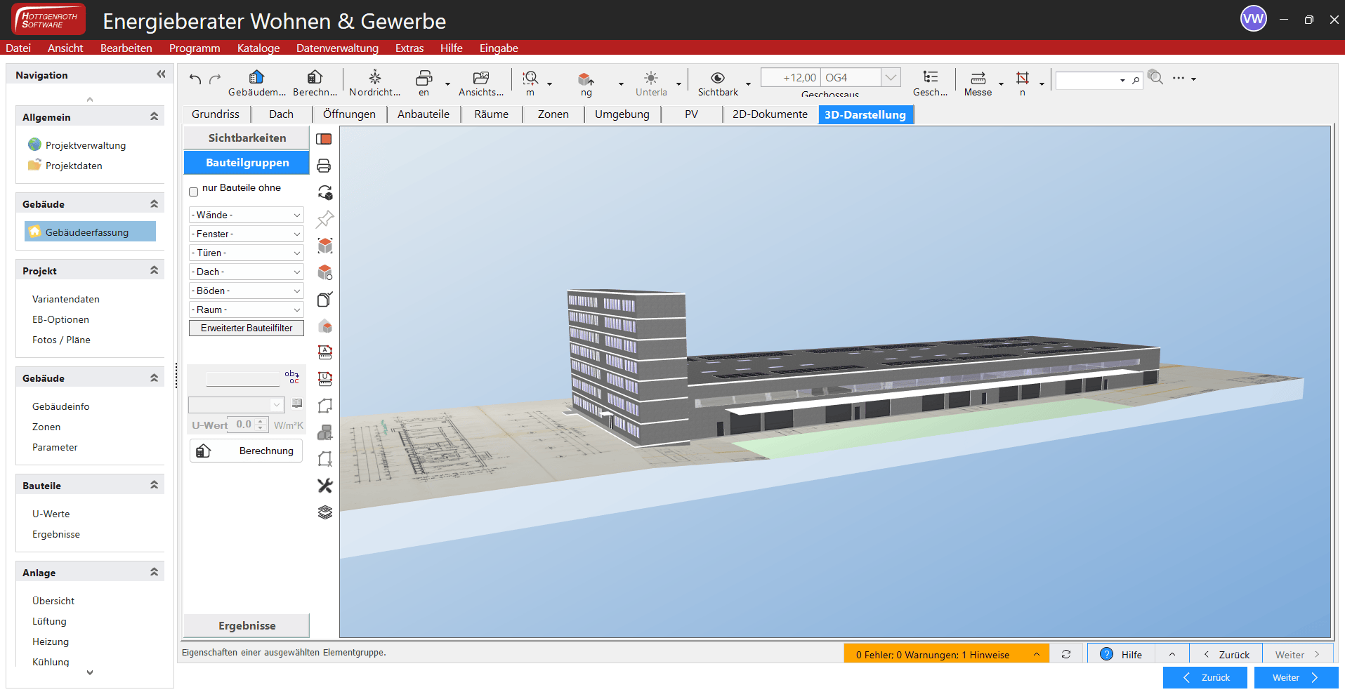1345x692 pixels.
Task: Open Projektverwaltung in the navigation
Action: 86,145
